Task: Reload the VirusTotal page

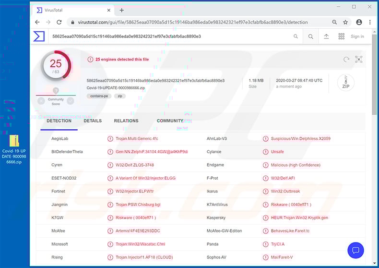Action: pyautogui.click(x=59, y=22)
